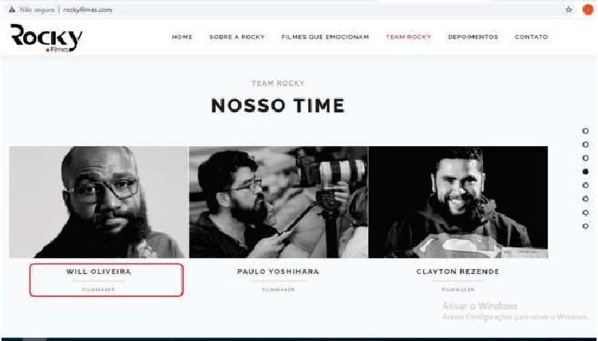Select the third page navigation dot
Image resolution: width=598 pixels, height=341 pixels.
coord(585,158)
